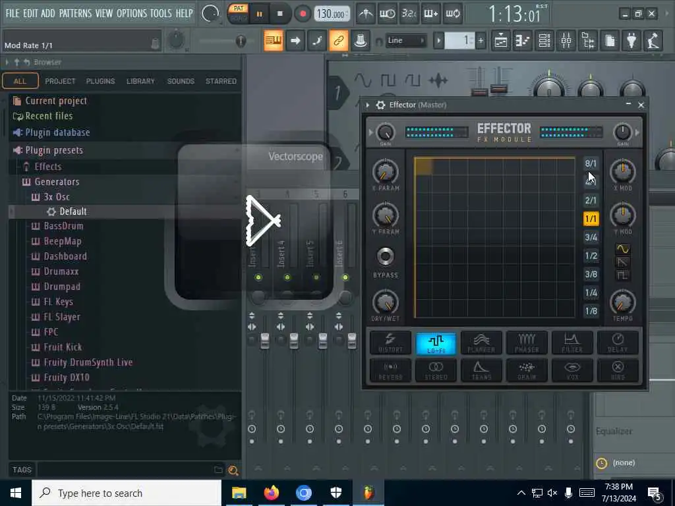Click the pattern number plus button
The image size is (675, 506).
481,41
